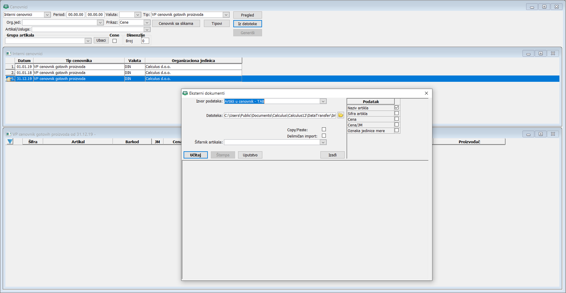Click the Eksterni dokumenti dialog logo icon
This screenshot has height=293, width=566.
click(185, 93)
